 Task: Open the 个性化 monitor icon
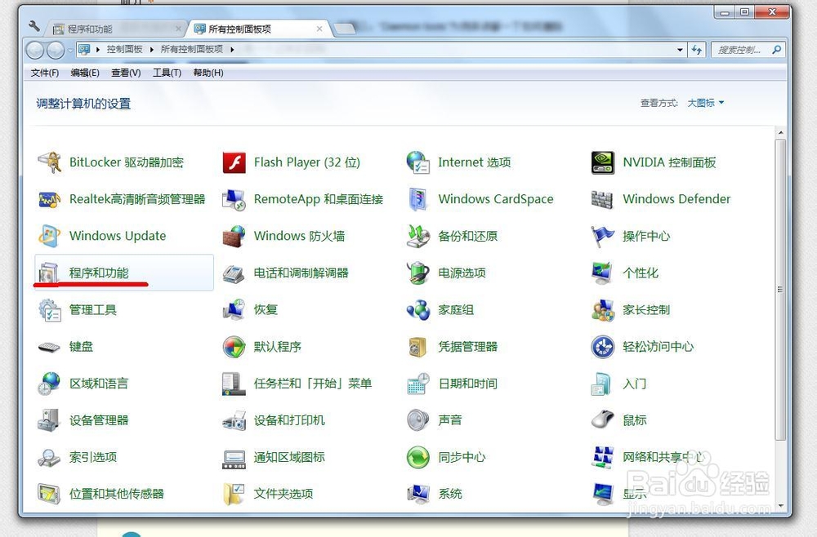[603, 273]
